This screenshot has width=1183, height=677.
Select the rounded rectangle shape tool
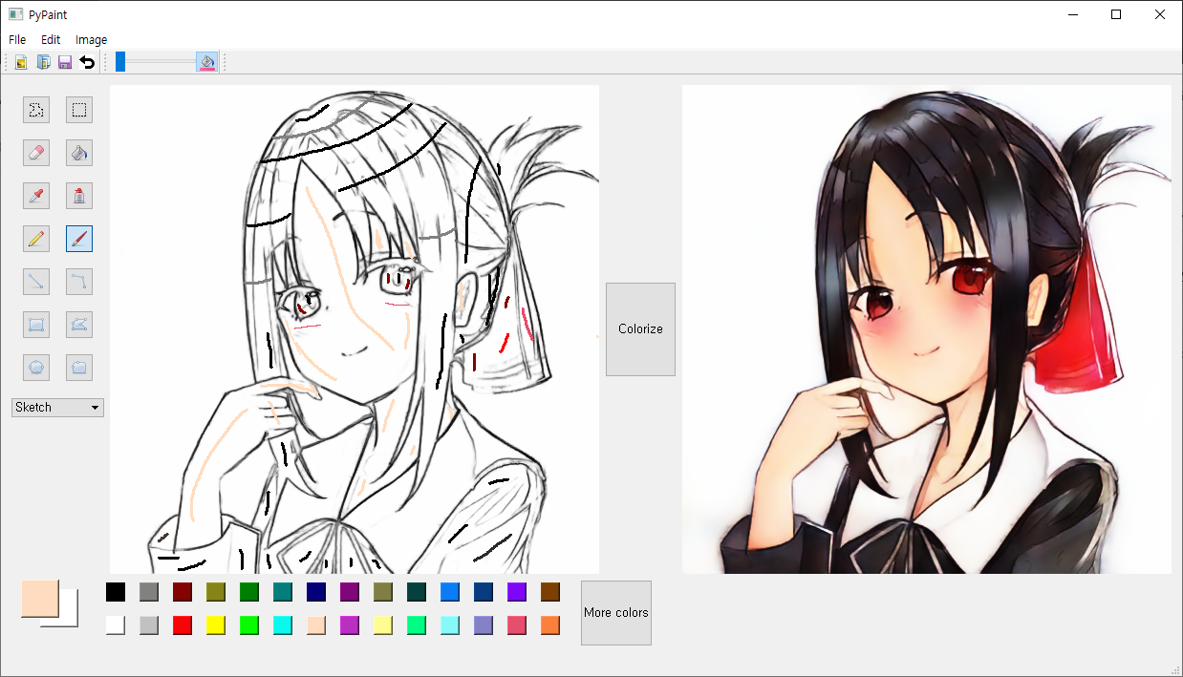(x=79, y=368)
